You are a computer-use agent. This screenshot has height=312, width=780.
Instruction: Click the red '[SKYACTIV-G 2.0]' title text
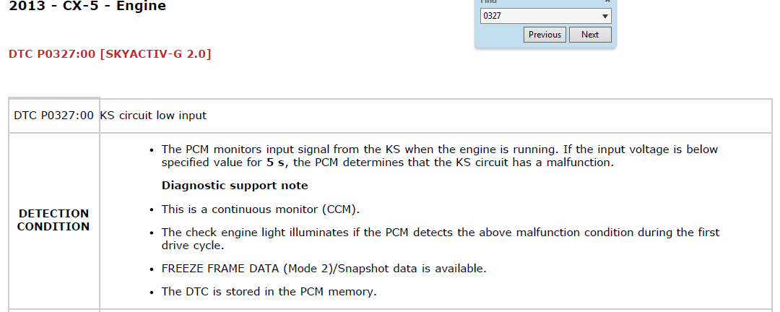155,54
